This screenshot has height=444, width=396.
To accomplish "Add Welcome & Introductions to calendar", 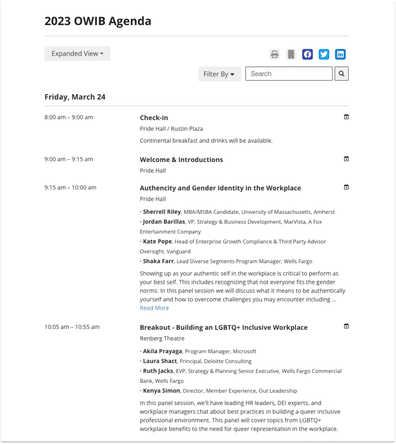I will [x=346, y=158].
